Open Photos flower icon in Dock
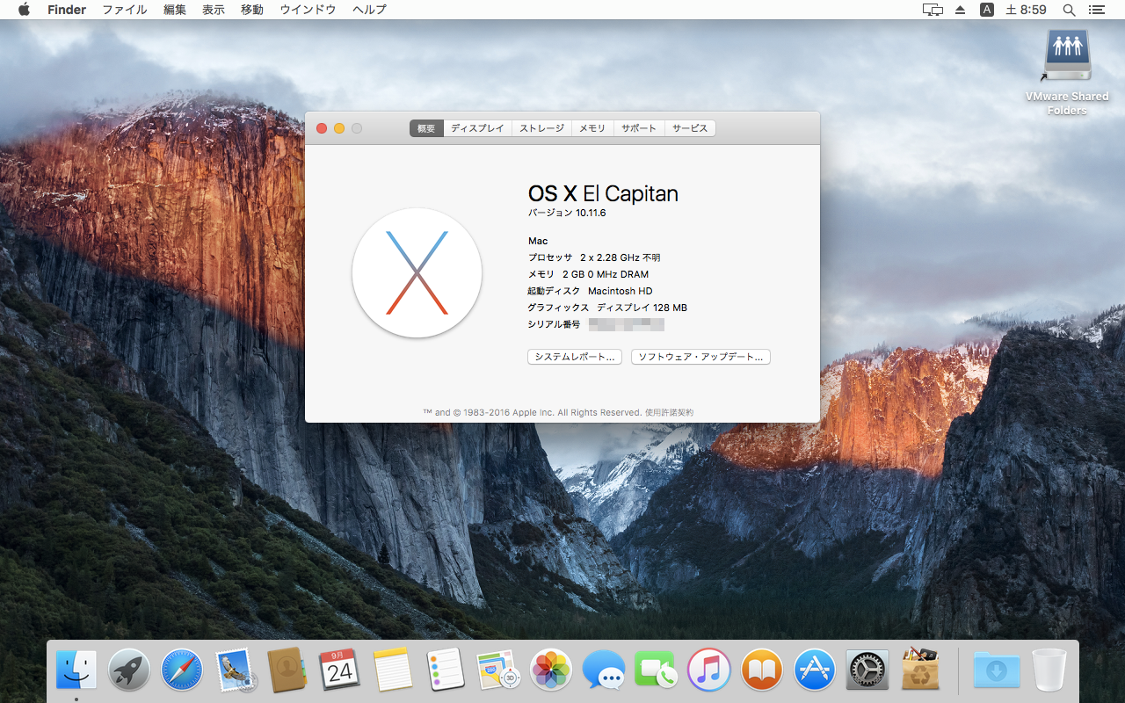The image size is (1125, 703). pos(551,670)
